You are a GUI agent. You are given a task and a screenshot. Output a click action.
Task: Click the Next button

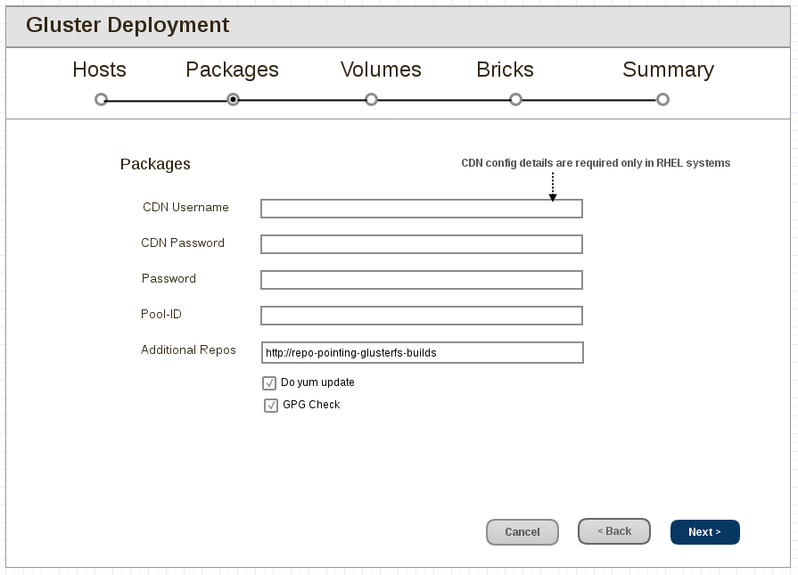click(704, 531)
